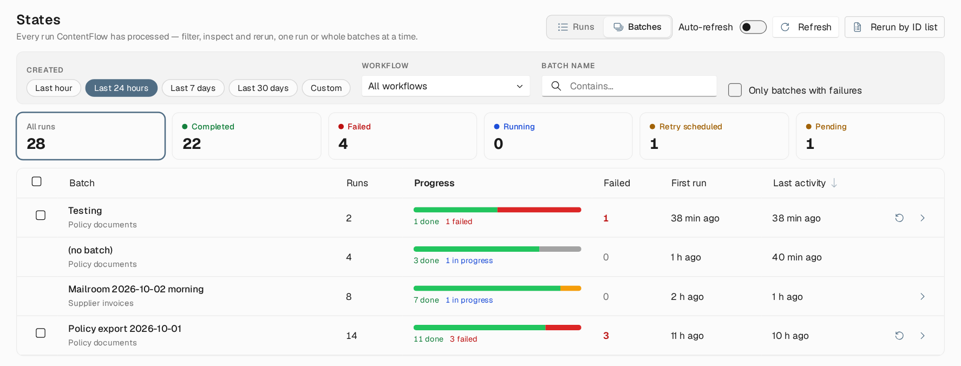Filter by the Pending status card
This screenshot has height=366, width=961.
point(870,136)
